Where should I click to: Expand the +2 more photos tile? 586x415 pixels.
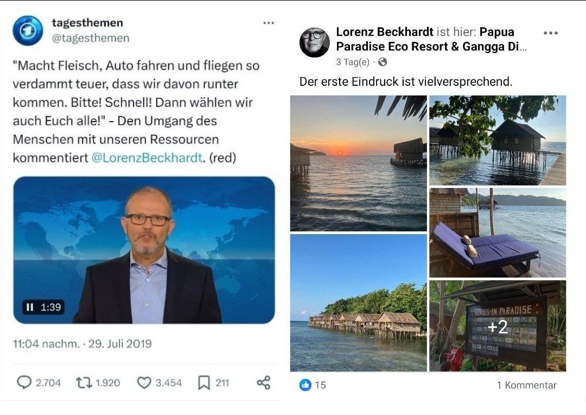[x=498, y=326]
